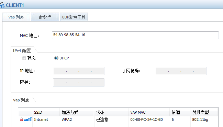Click the SSID column header
Screen dimensions: 223x127
46,112
